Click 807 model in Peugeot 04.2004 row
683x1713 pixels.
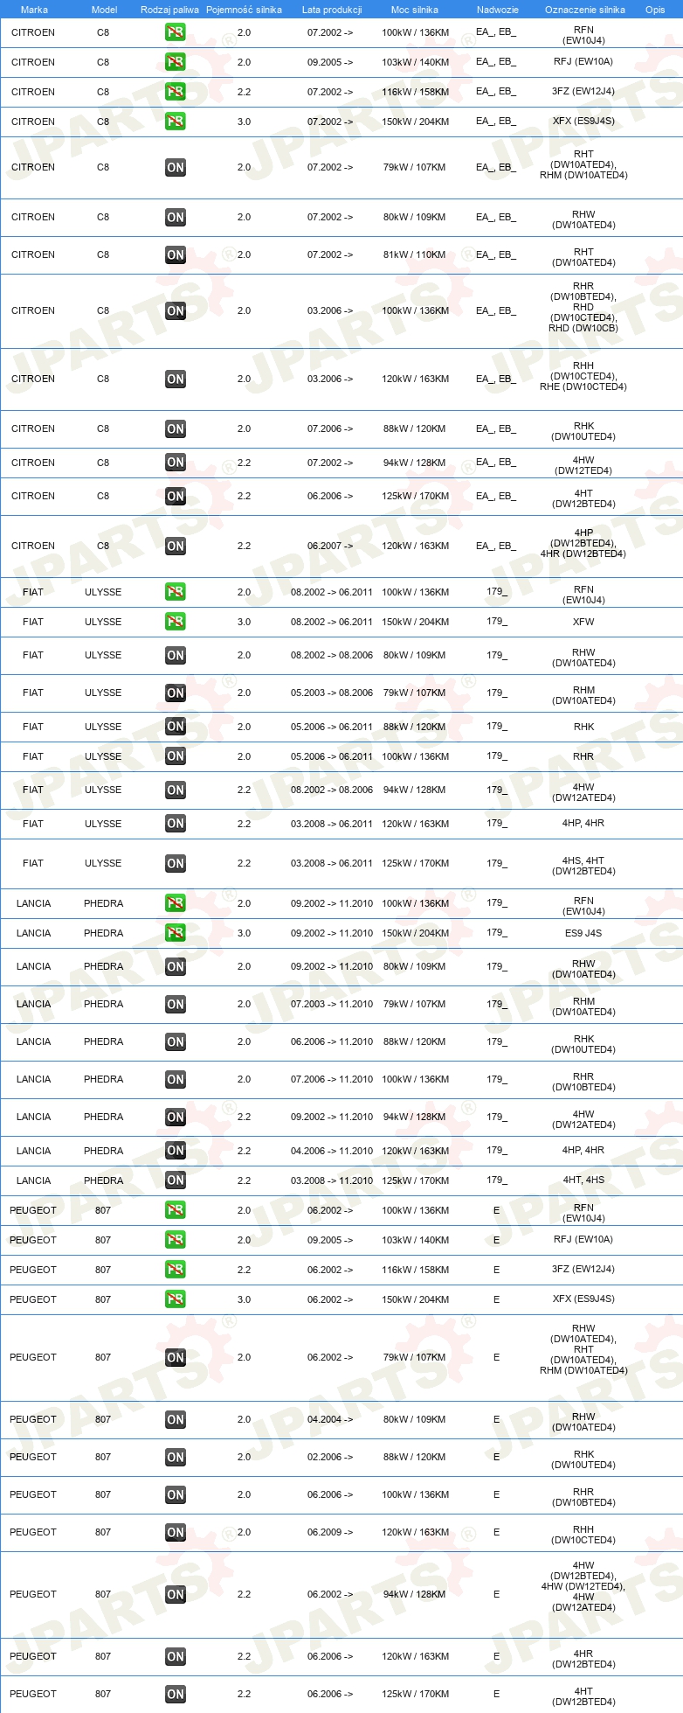(x=103, y=1419)
